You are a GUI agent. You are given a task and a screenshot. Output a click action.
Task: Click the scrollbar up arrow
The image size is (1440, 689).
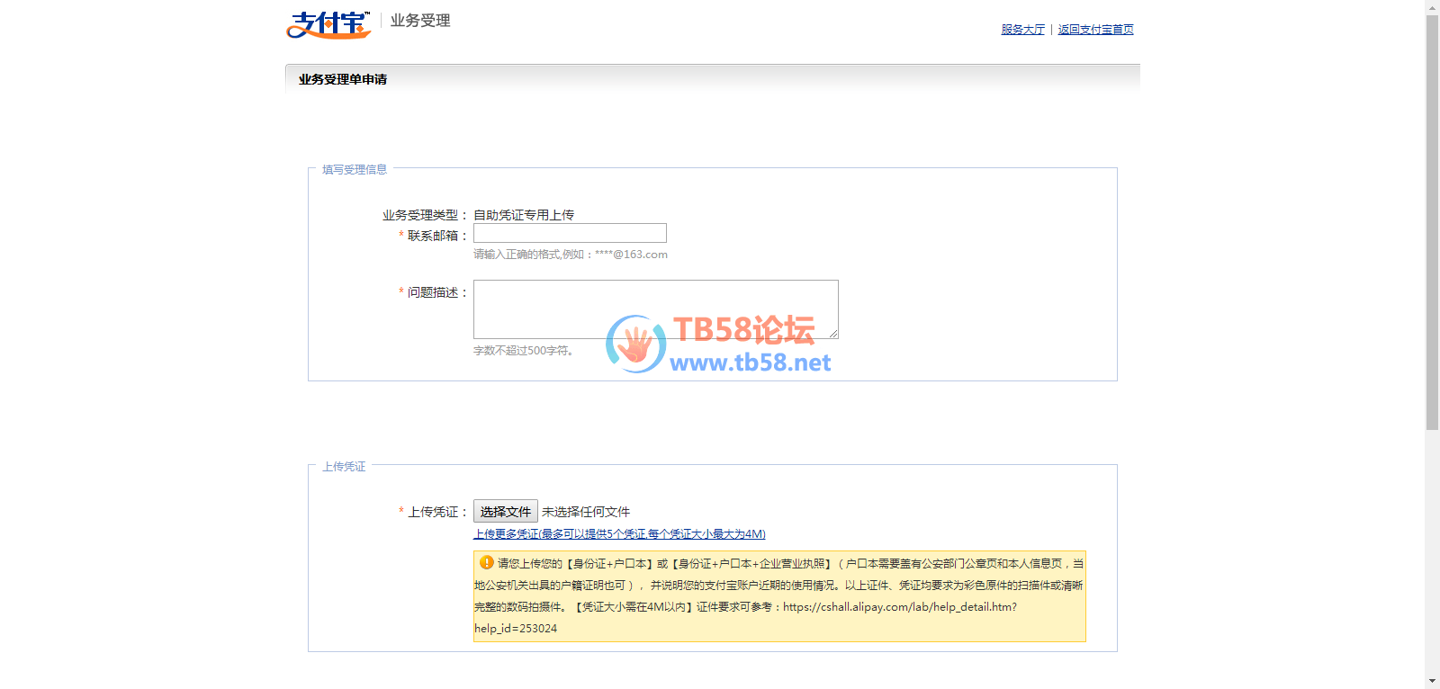click(1432, 7)
